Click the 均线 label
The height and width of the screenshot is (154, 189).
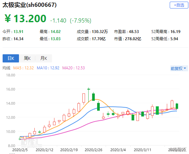[x=7, y=68]
